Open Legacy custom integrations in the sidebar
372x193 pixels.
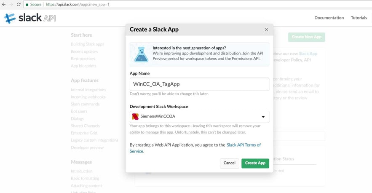pyautogui.click(x=94, y=140)
